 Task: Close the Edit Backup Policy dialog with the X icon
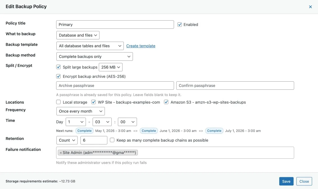tap(310, 7)
